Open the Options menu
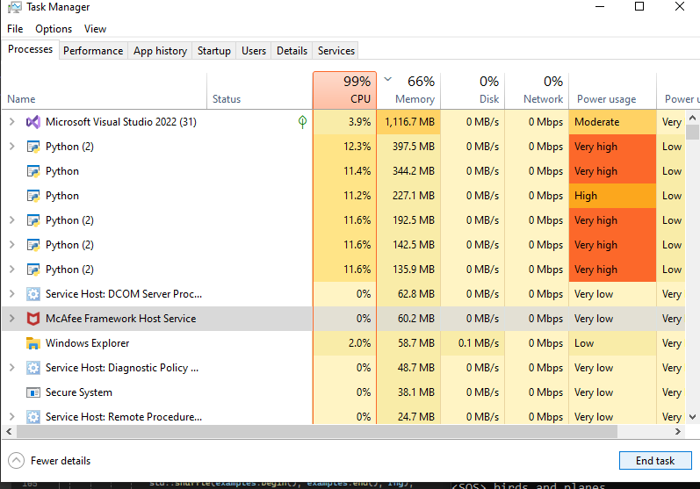This screenshot has height=489, width=700. [54, 29]
